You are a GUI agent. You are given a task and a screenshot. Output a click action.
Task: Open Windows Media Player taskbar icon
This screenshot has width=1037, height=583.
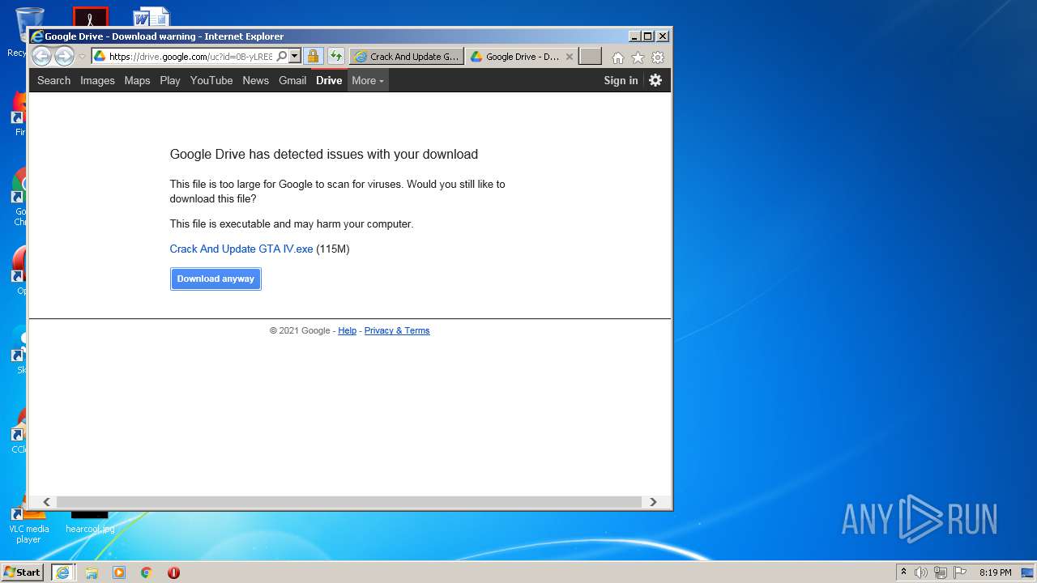pyautogui.click(x=119, y=572)
